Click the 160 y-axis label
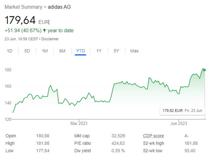The height and width of the screenshot is (159, 215). point(8,86)
